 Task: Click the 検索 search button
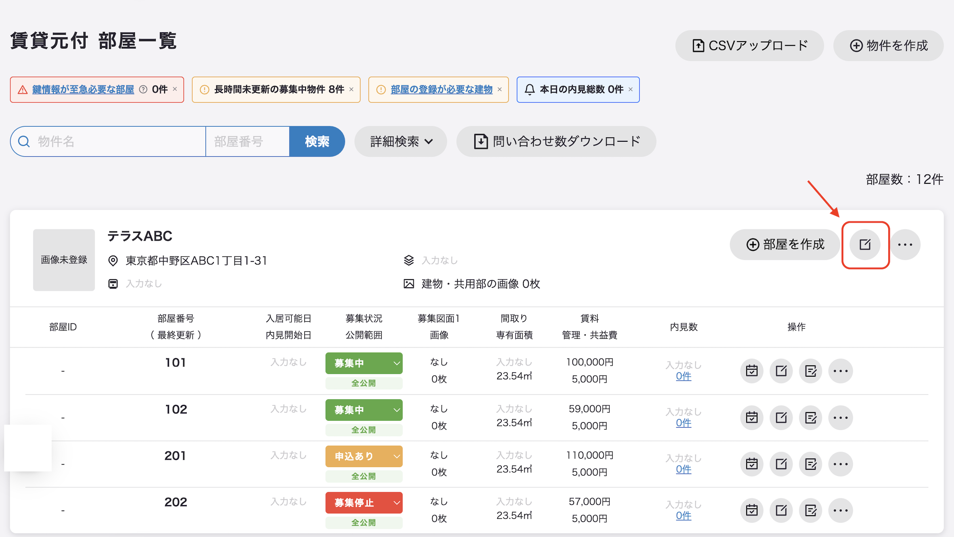click(x=317, y=141)
